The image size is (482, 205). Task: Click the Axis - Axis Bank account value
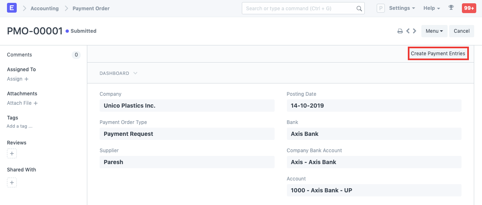click(374, 162)
